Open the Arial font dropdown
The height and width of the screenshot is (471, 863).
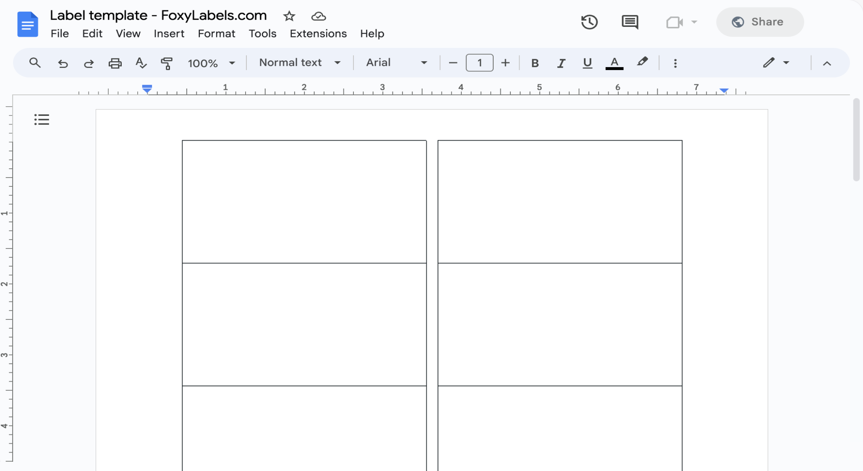[395, 63]
